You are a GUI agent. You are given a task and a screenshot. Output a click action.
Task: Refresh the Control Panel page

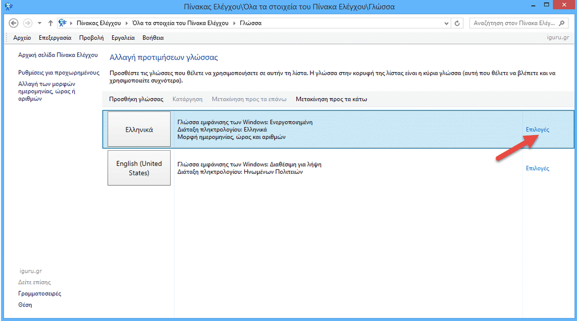(x=457, y=23)
